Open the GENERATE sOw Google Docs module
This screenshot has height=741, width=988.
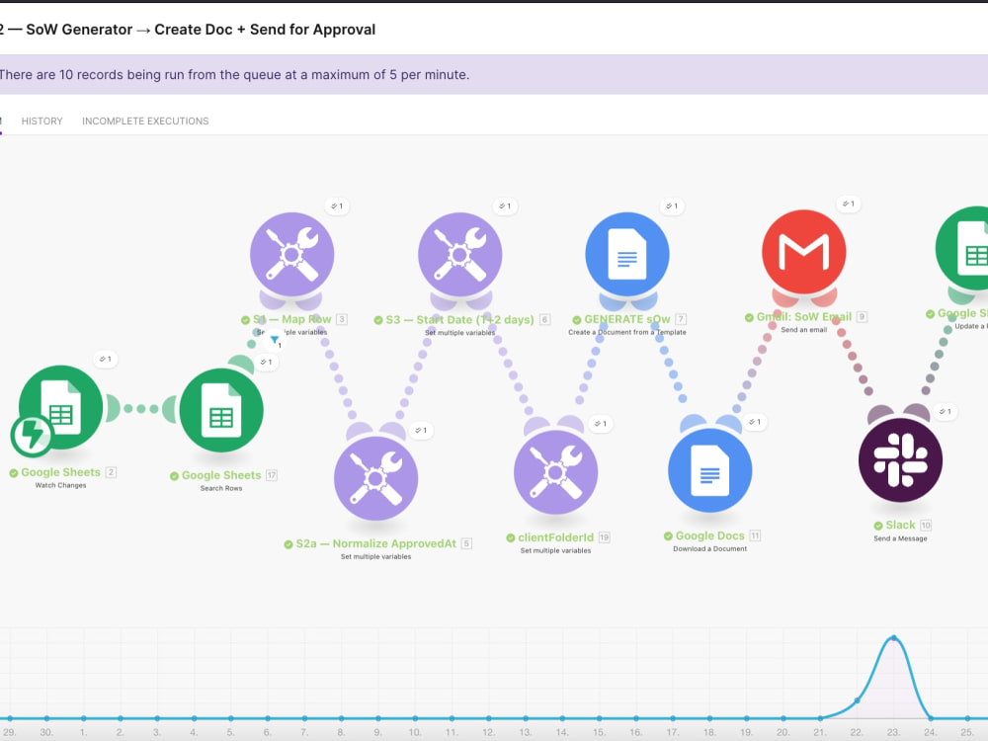(x=627, y=254)
